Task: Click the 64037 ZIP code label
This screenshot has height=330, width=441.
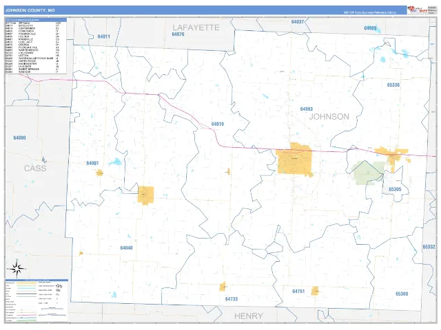Action: point(298,22)
